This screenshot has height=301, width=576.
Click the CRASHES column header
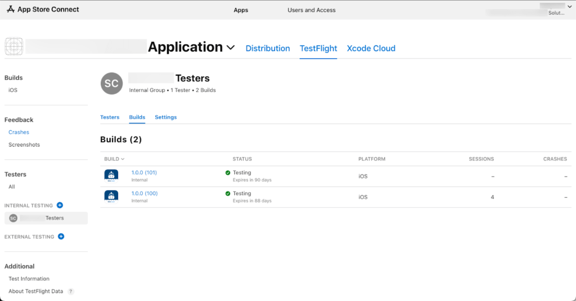tap(555, 159)
